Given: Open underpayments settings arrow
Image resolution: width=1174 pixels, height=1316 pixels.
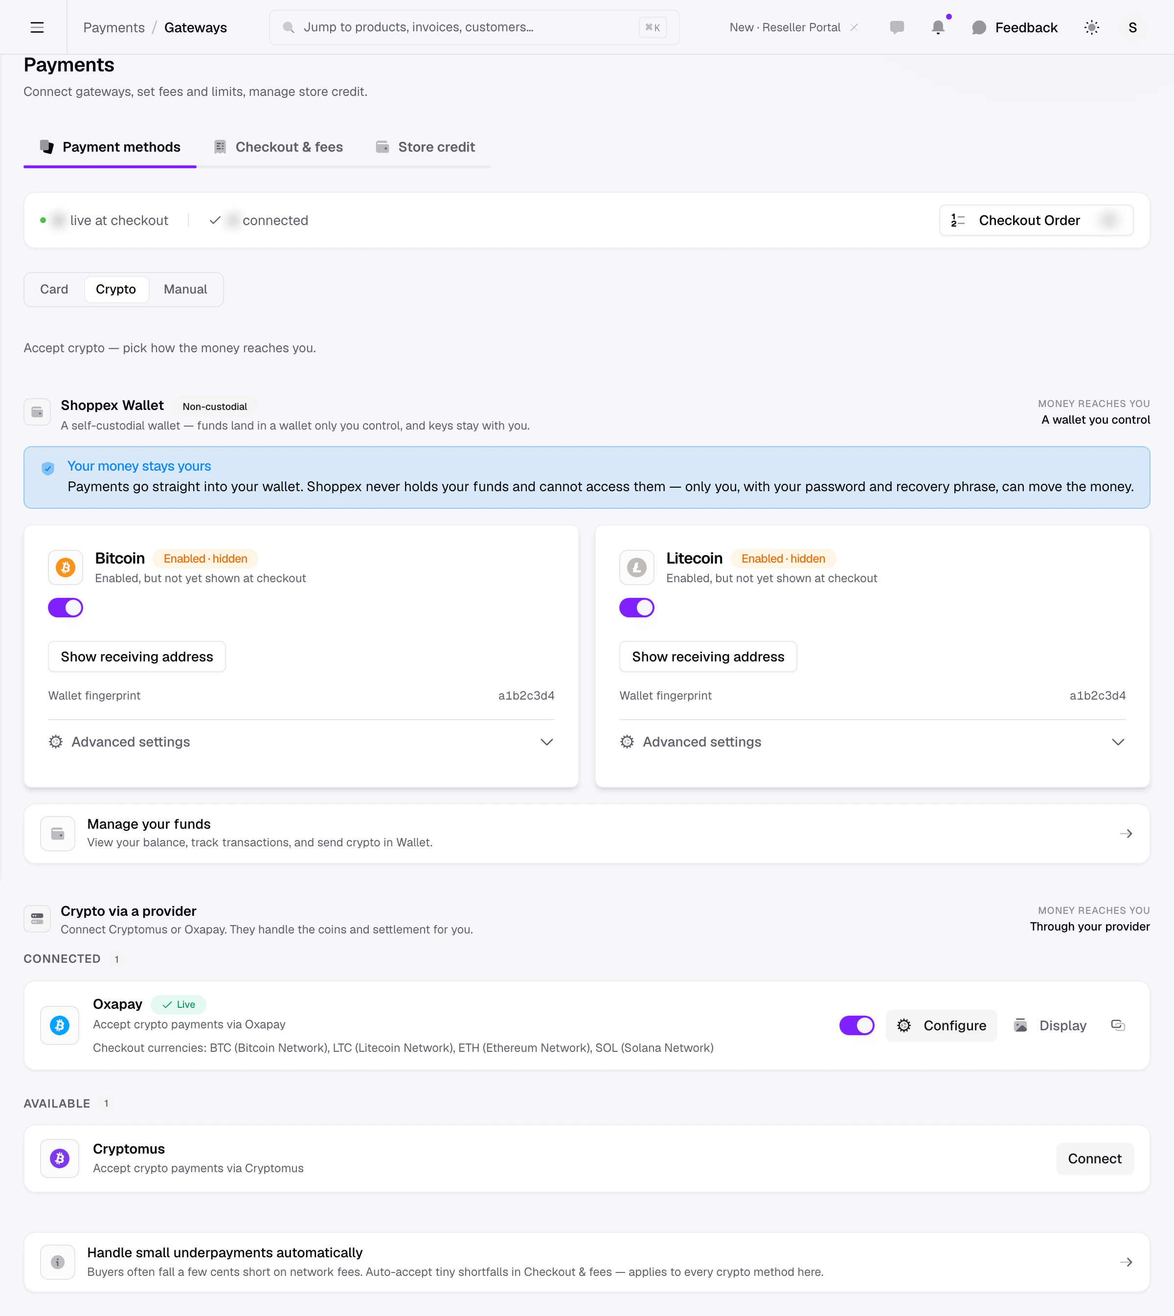Looking at the screenshot, I should (1126, 1262).
